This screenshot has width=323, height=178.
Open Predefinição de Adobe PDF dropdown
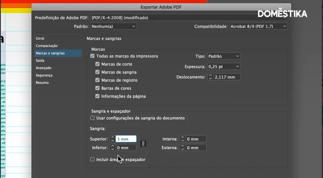(x=189, y=18)
